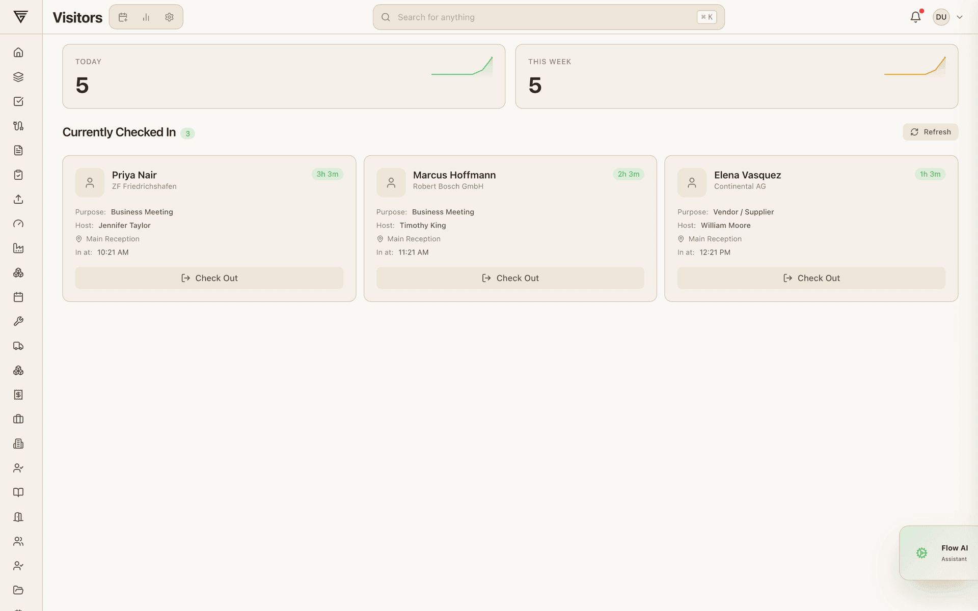Click ZF Friedrichshafen company text
Viewport: 978px width, 611px height.
point(144,186)
